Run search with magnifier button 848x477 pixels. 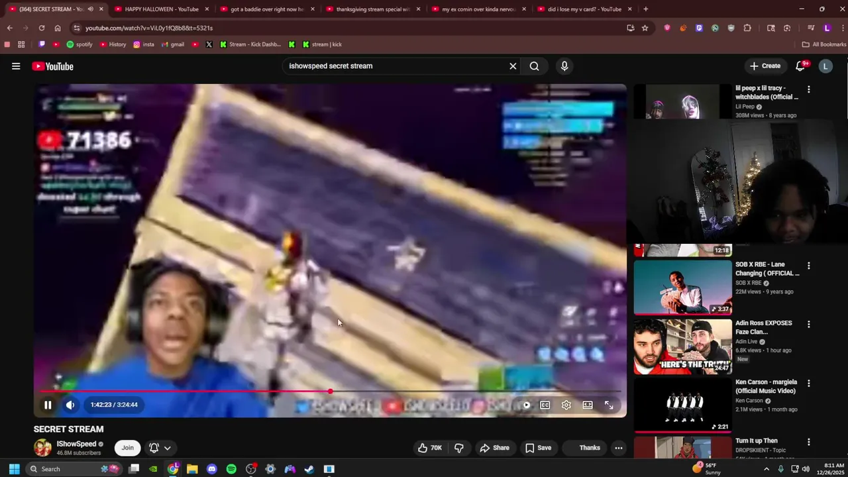(x=534, y=66)
